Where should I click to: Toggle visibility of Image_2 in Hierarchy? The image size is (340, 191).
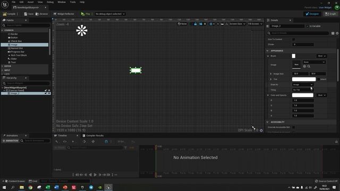tap(49, 93)
